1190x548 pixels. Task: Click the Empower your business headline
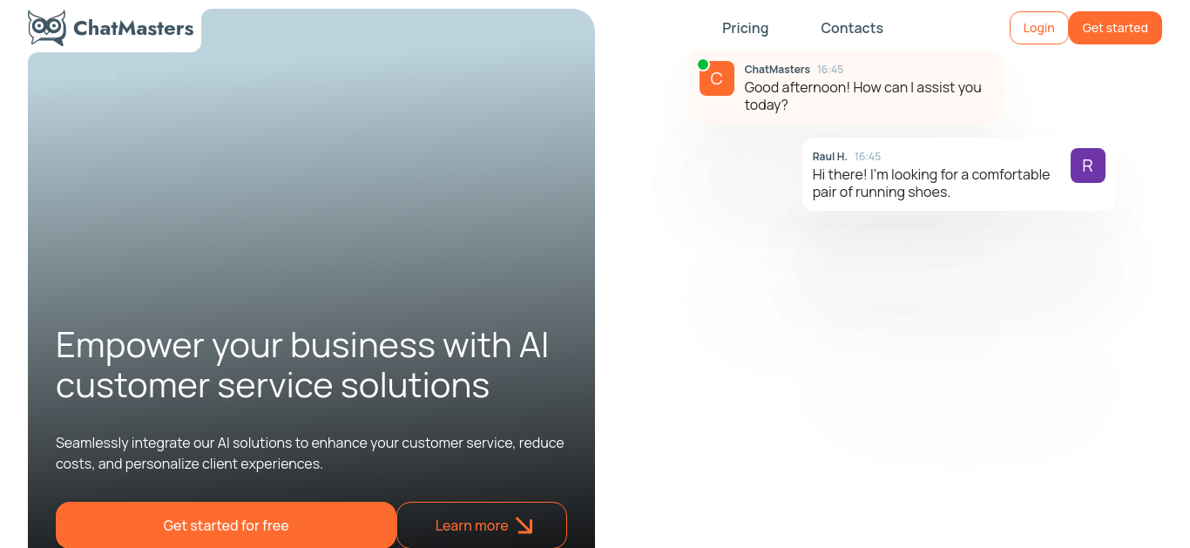click(x=302, y=365)
